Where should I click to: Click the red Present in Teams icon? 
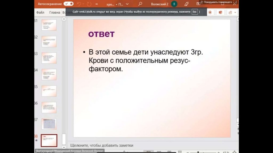220,12
